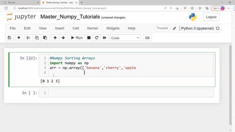Restart the kernel with circular arrow icon
The height and width of the screenshot is (132, 235).
point(97,38)
